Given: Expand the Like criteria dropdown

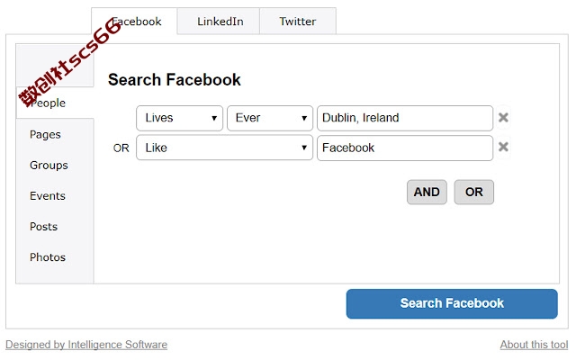Looking at the screenshot, I should click(x=224, y=148).
